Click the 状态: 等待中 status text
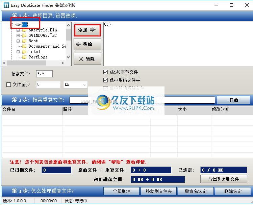 (x=76, y=201)
